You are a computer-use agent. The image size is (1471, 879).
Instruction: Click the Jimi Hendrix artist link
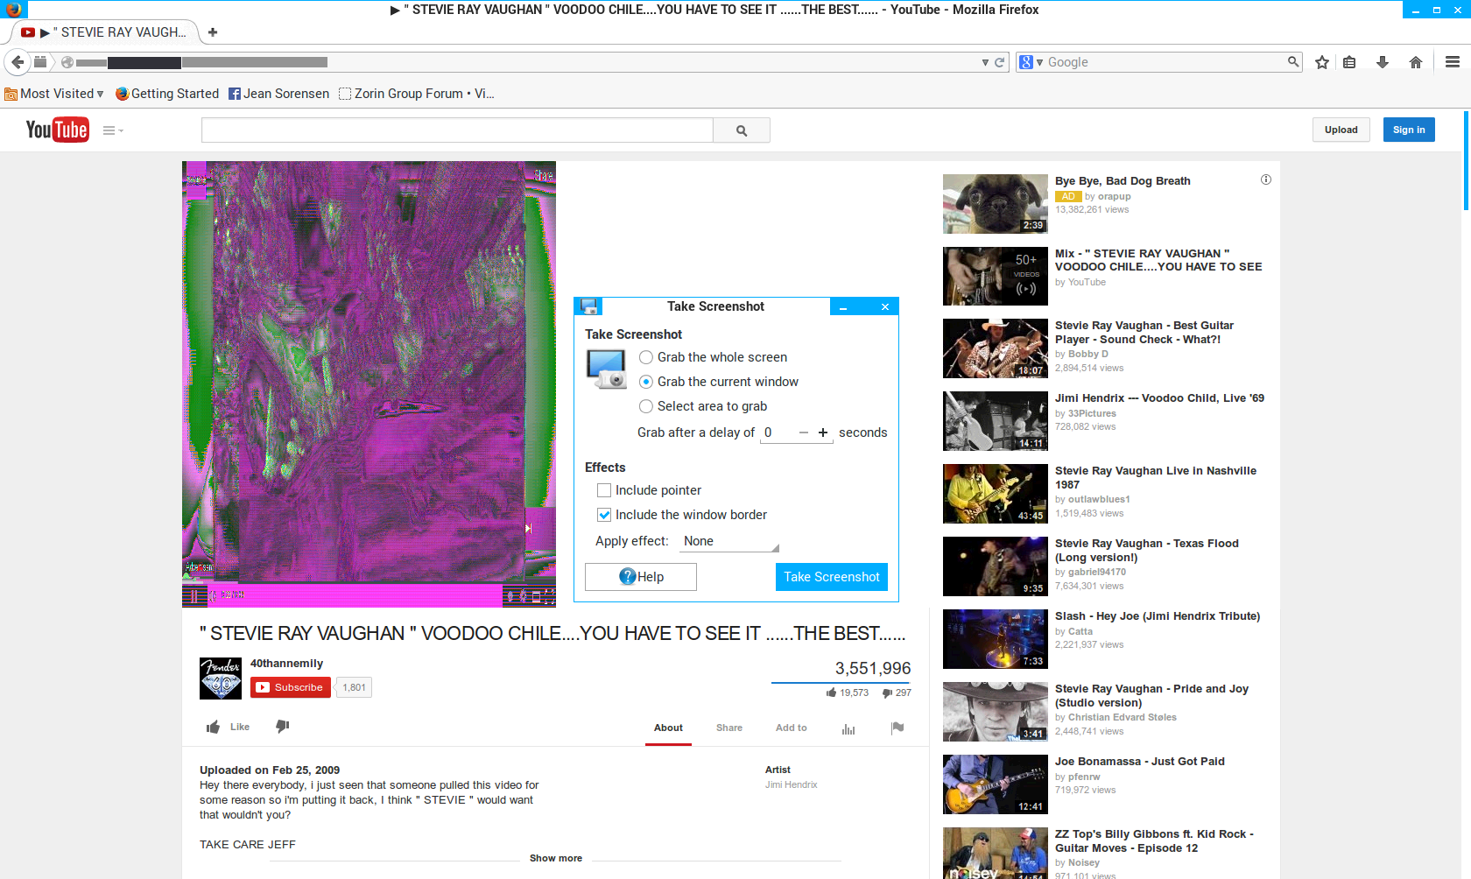coord(792,784)
